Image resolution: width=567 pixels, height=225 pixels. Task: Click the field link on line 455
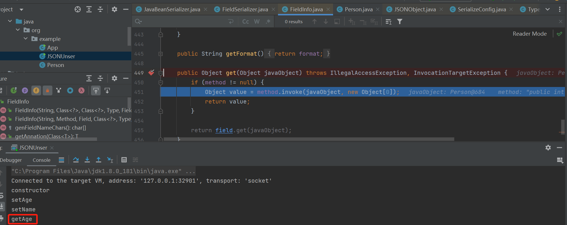coord(224,130)
